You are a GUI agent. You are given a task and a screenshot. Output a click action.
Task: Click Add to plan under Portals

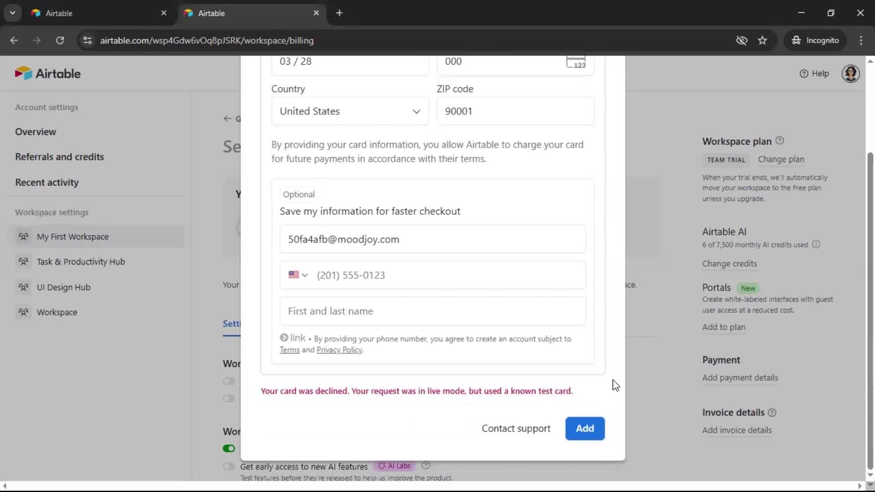(724, 327)
